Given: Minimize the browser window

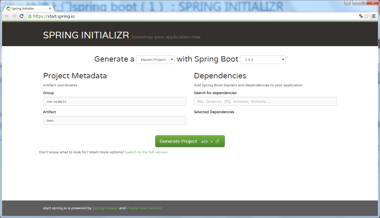Looking at the screenshot, I should (x=356, y=3).
